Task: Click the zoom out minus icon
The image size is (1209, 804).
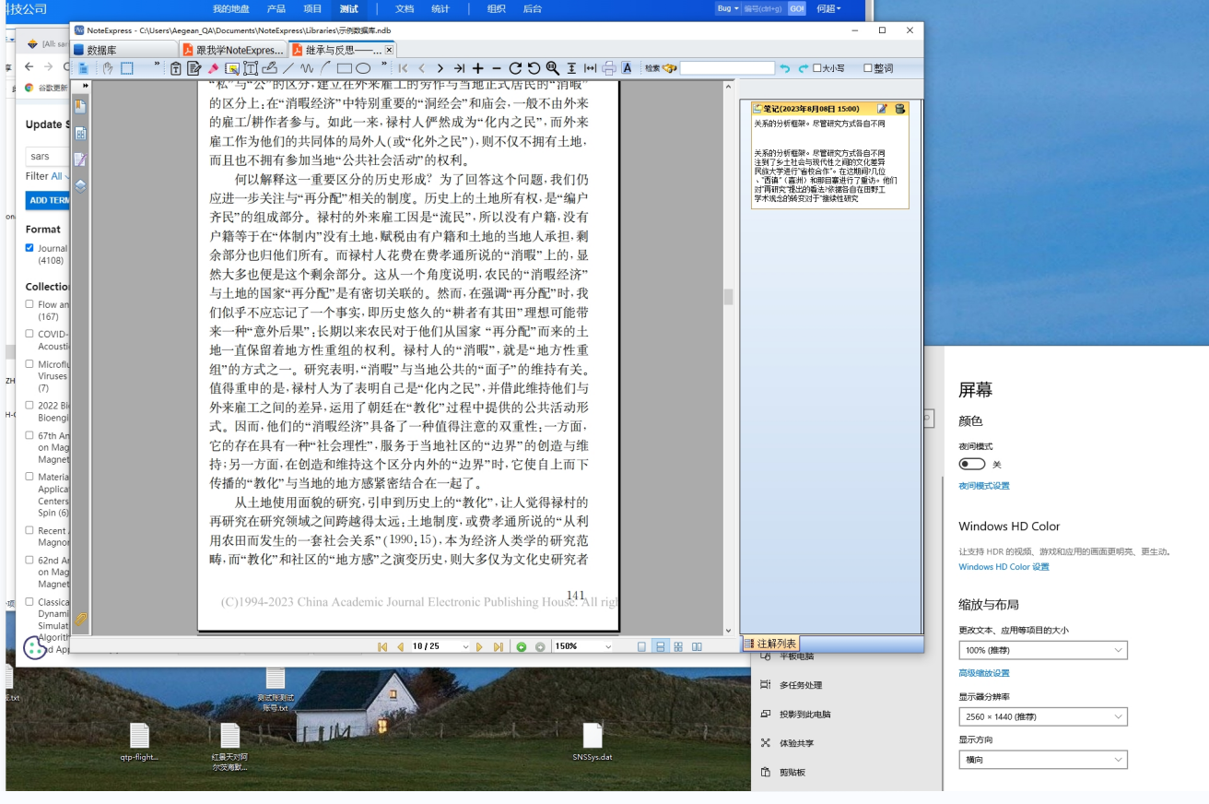Action: 497,68
